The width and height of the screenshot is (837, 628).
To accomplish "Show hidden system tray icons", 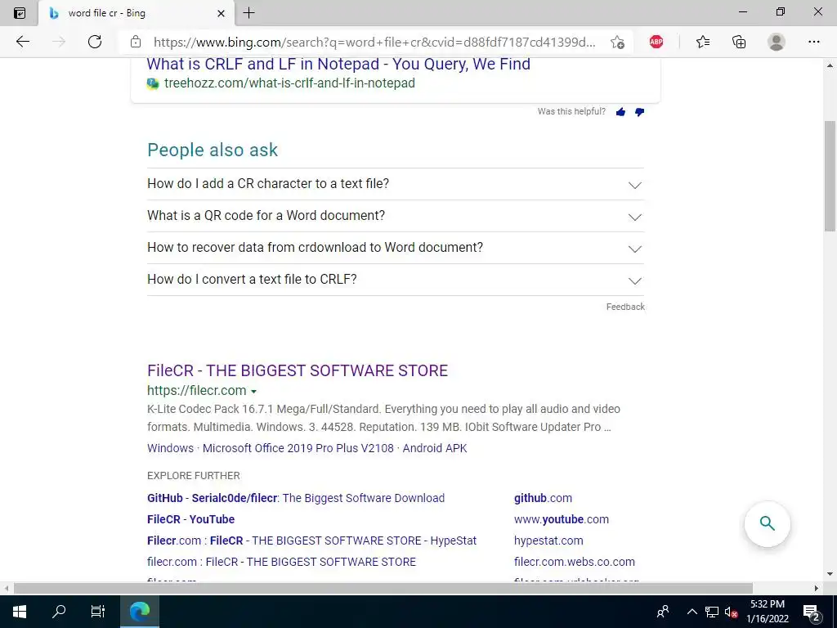I will click(x=692, y=612).
